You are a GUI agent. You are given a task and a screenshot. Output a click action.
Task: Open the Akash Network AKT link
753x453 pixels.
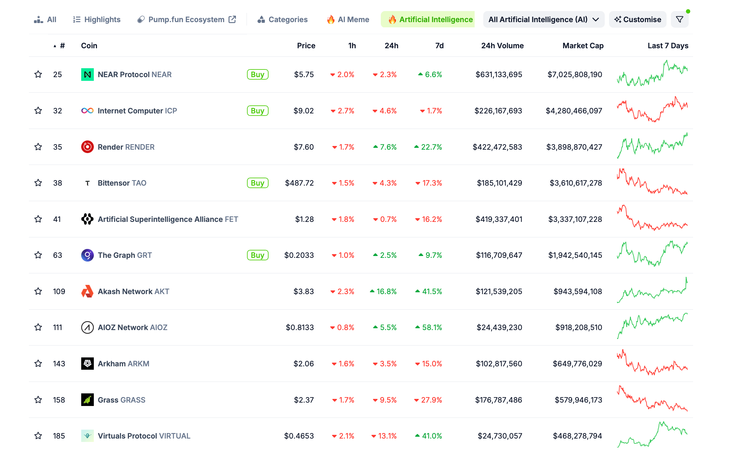(x=133, y=291)
